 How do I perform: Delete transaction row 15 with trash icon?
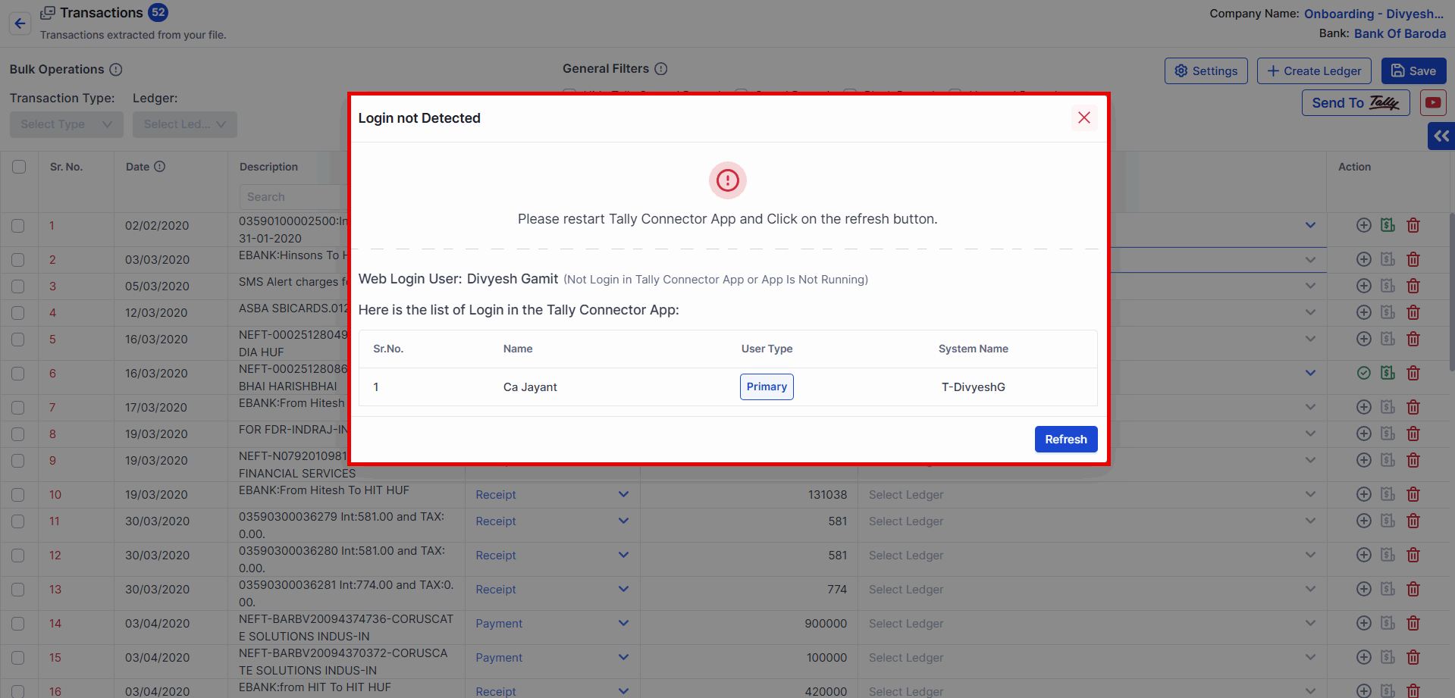click(x=1413, y=657)
